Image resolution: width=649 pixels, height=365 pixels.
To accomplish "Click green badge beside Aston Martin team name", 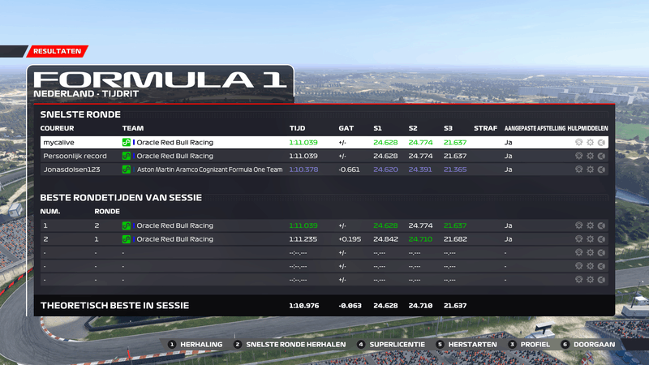I will [127, 170].
